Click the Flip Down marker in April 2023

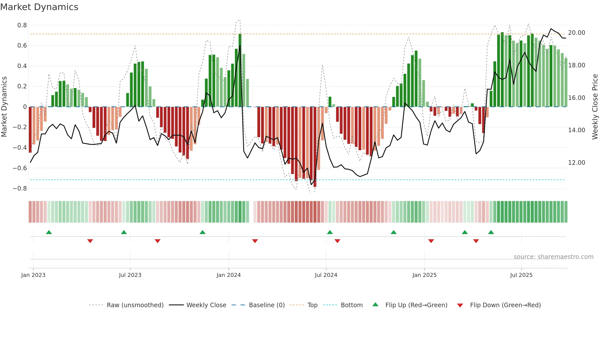90,241
